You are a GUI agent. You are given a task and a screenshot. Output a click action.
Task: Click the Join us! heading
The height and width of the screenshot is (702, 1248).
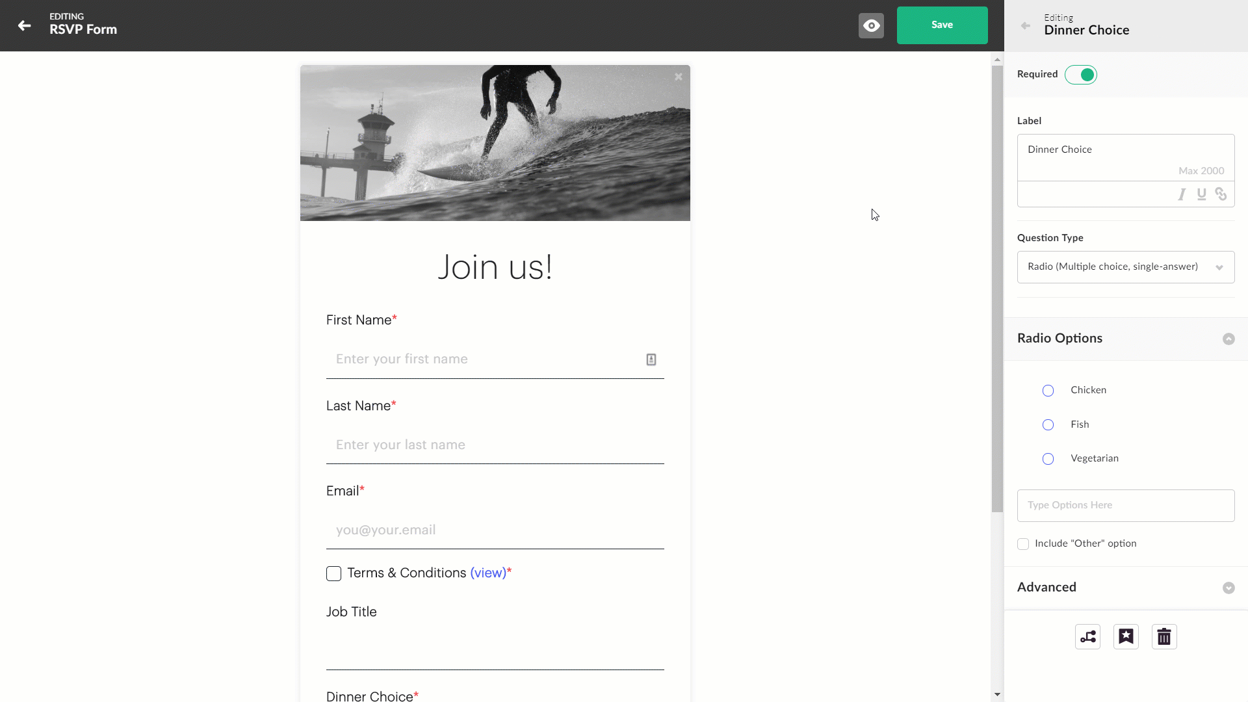495,267
